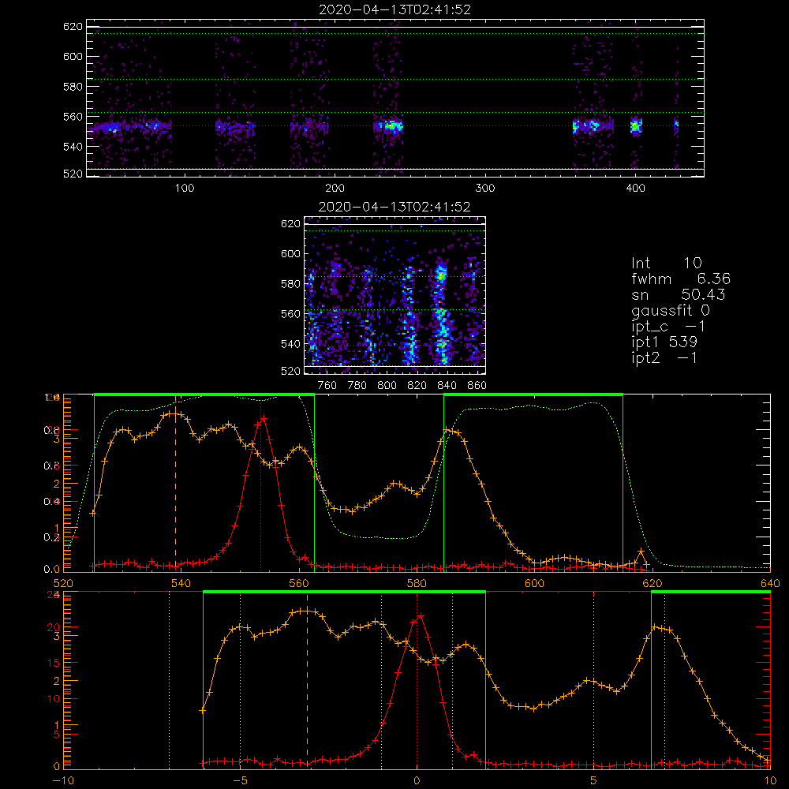Click x-axis label 780 of middle spectrogram
Screen dimensions: 789x789
(x=357, y=386)
